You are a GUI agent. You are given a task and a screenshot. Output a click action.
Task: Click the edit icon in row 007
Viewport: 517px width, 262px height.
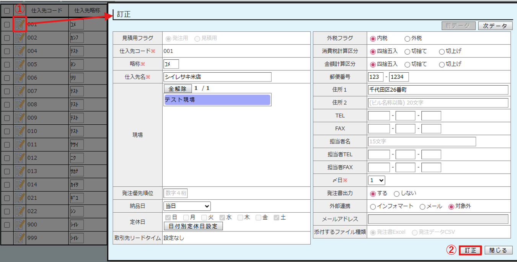(x=19, y=91)
